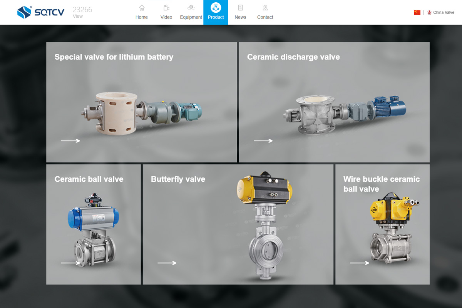Click the Equipment eye icon

click(191, 8)
